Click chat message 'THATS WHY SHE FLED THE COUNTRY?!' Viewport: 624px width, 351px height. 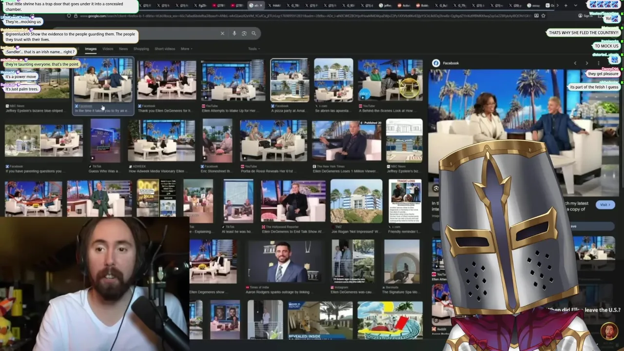tap(584, 33)
